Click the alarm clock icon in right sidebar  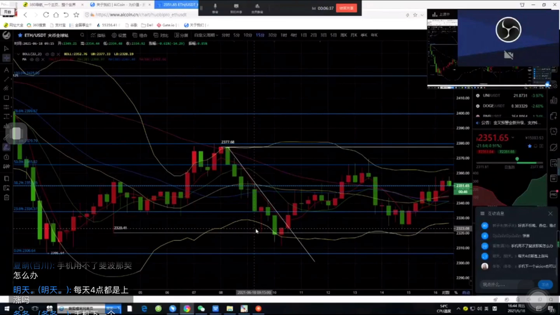tap(554, 132)
